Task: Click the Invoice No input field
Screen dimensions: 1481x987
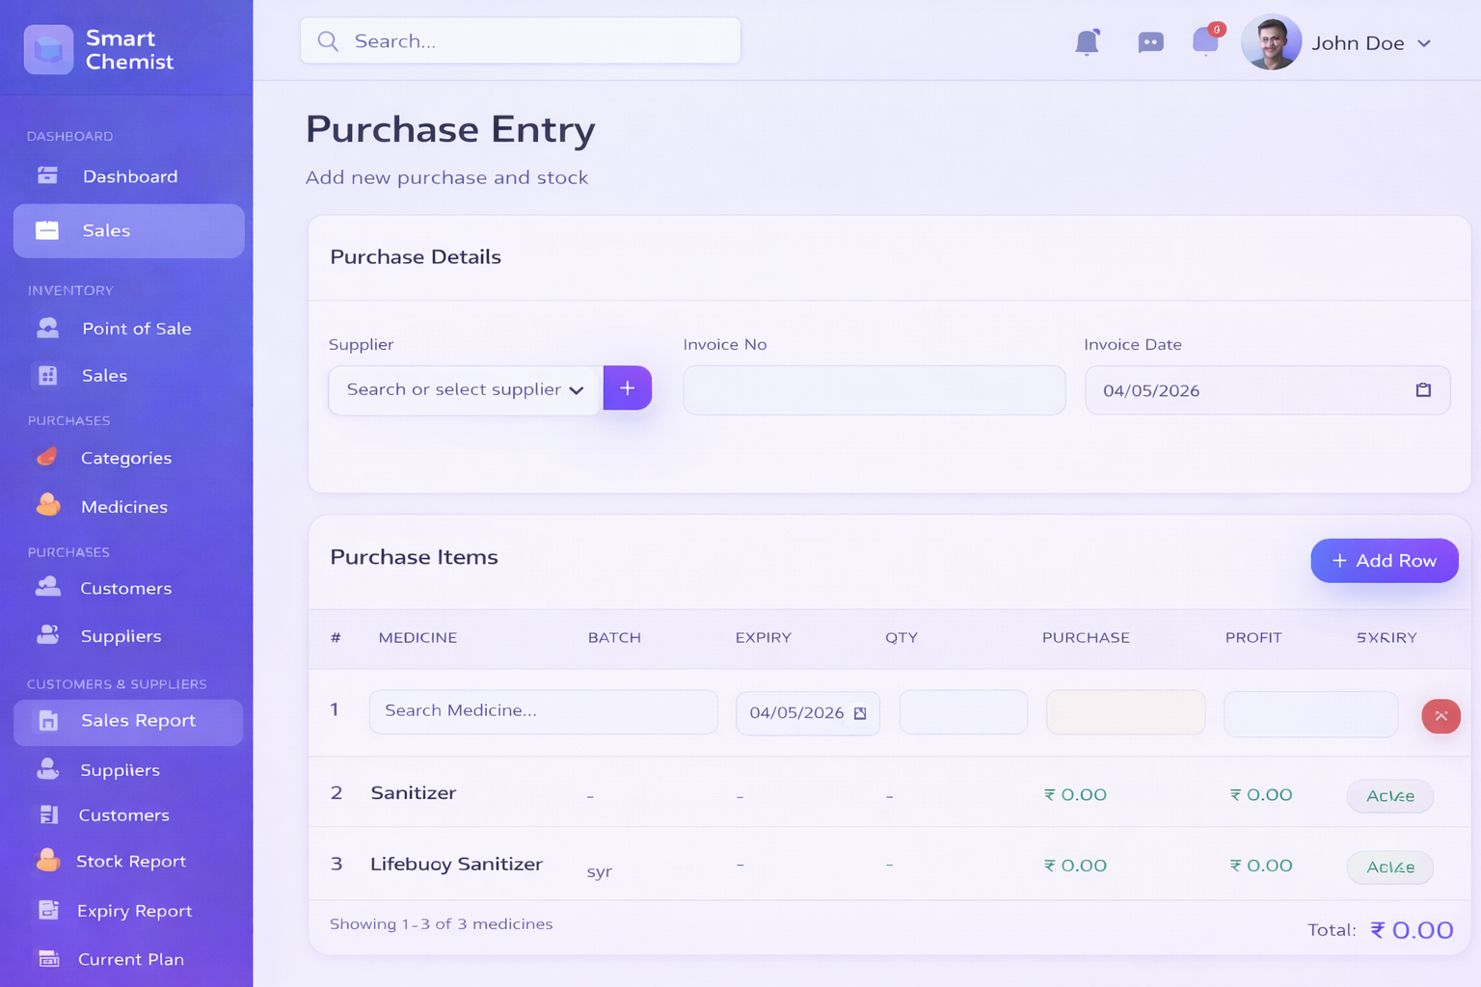Action: [874, 390]
